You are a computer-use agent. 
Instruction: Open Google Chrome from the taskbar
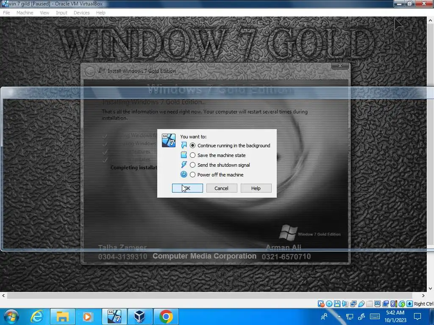[x=166, y=317]
